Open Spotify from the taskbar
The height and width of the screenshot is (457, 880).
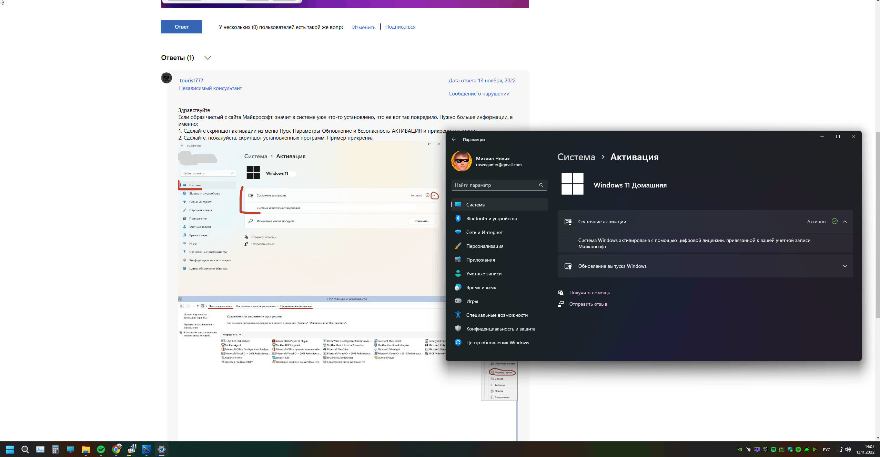click(101, 449)
